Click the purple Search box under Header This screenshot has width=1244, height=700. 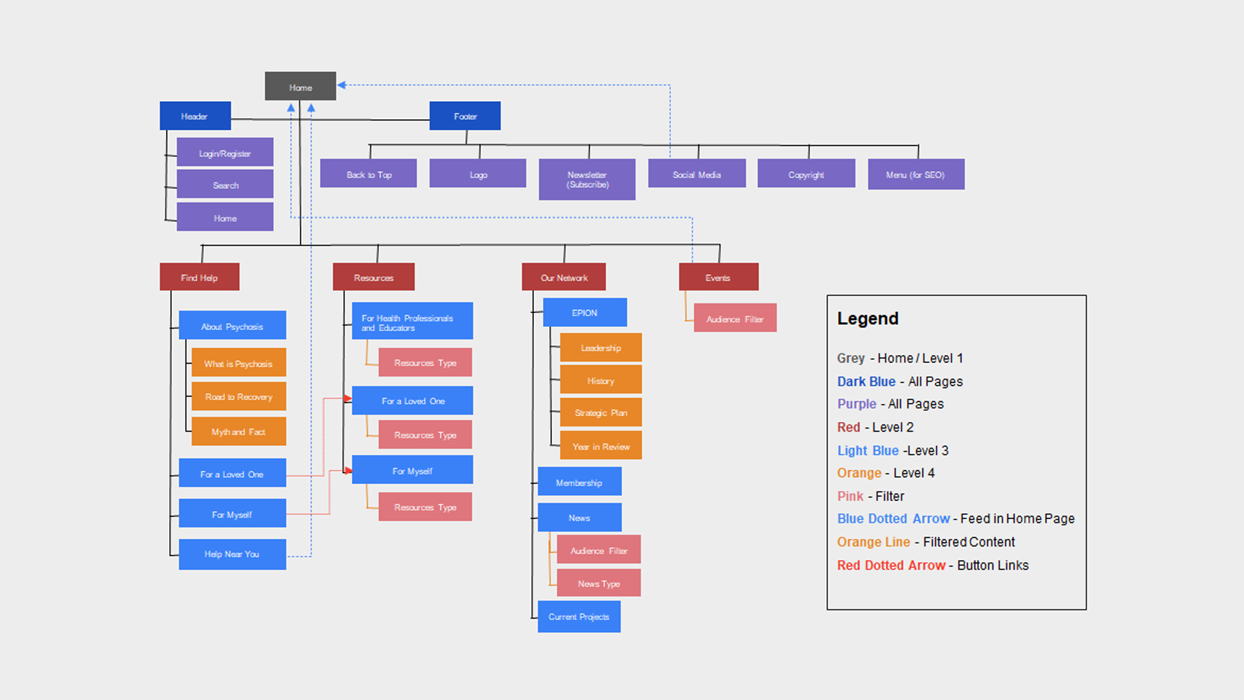pyautogui.click(x=225, y=184)
